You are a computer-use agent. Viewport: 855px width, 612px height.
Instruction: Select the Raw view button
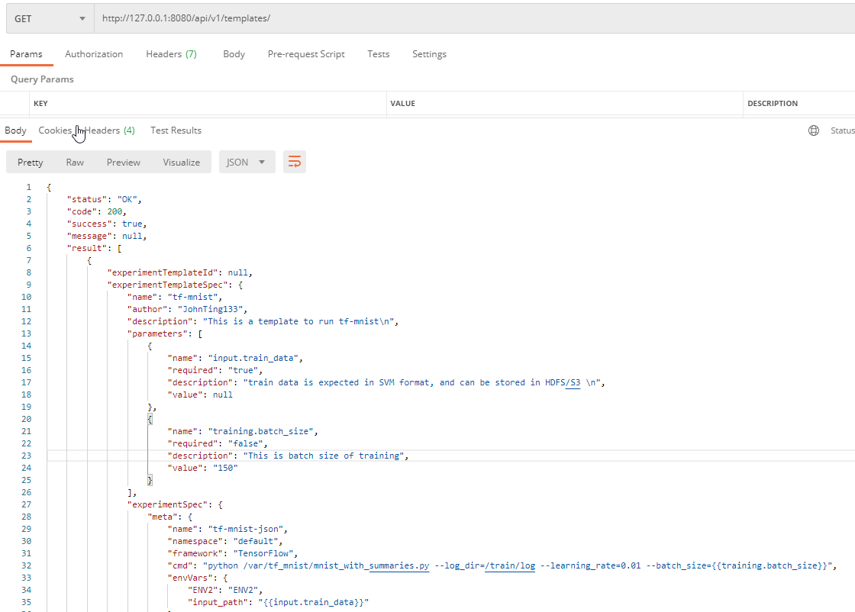pos(75,162)
